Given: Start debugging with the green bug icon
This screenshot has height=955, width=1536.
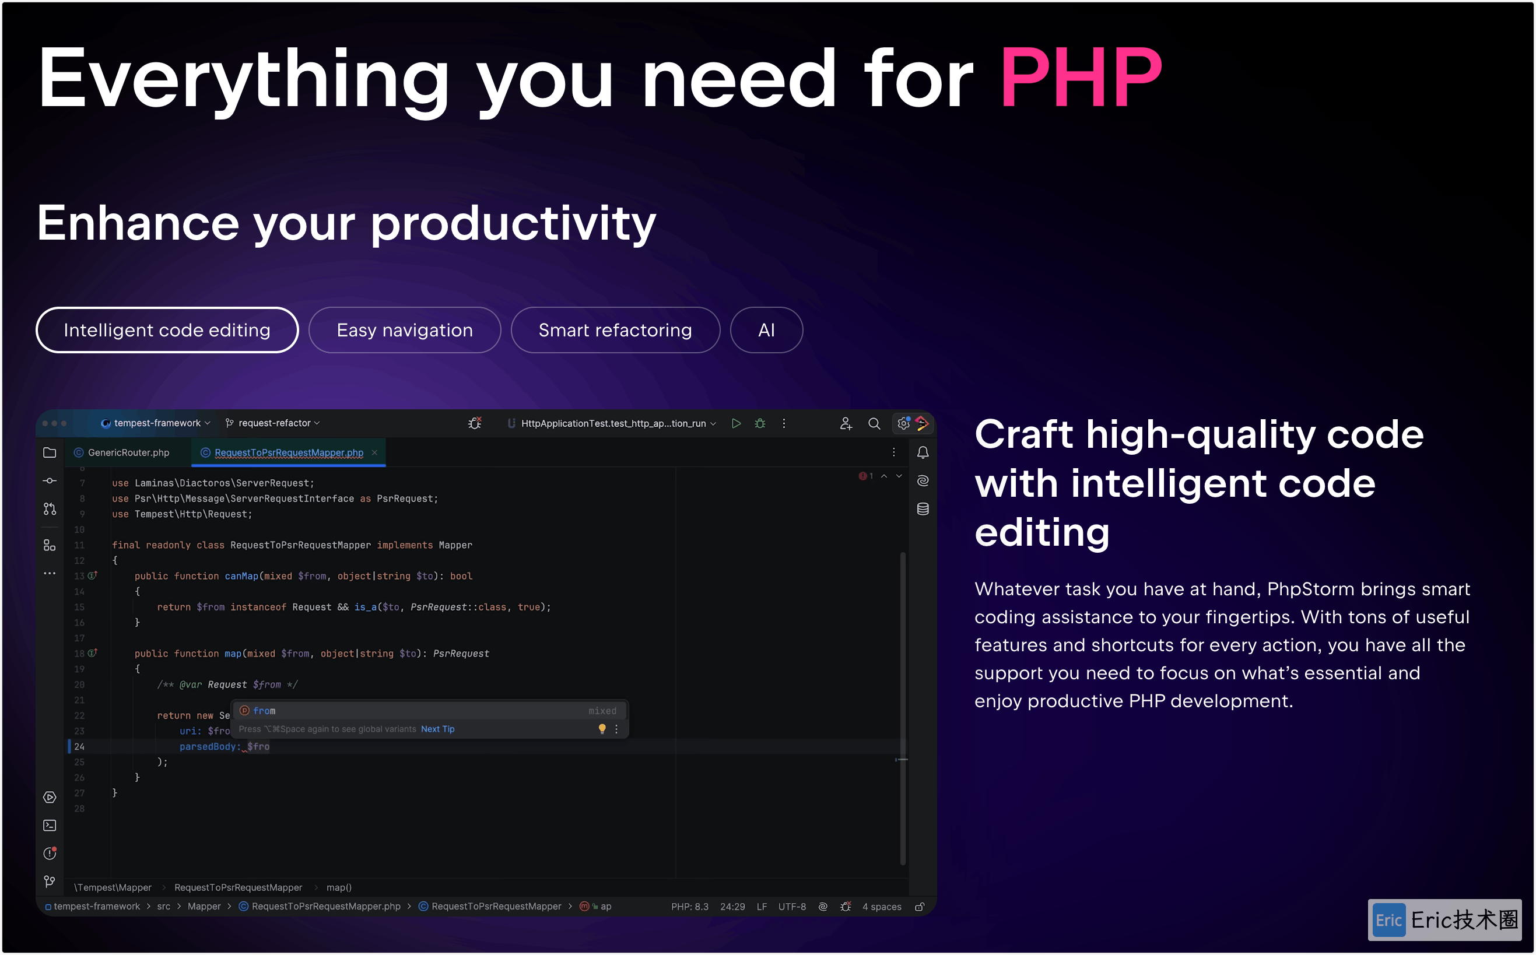Looking at the screenshot, I should [760, 423].
